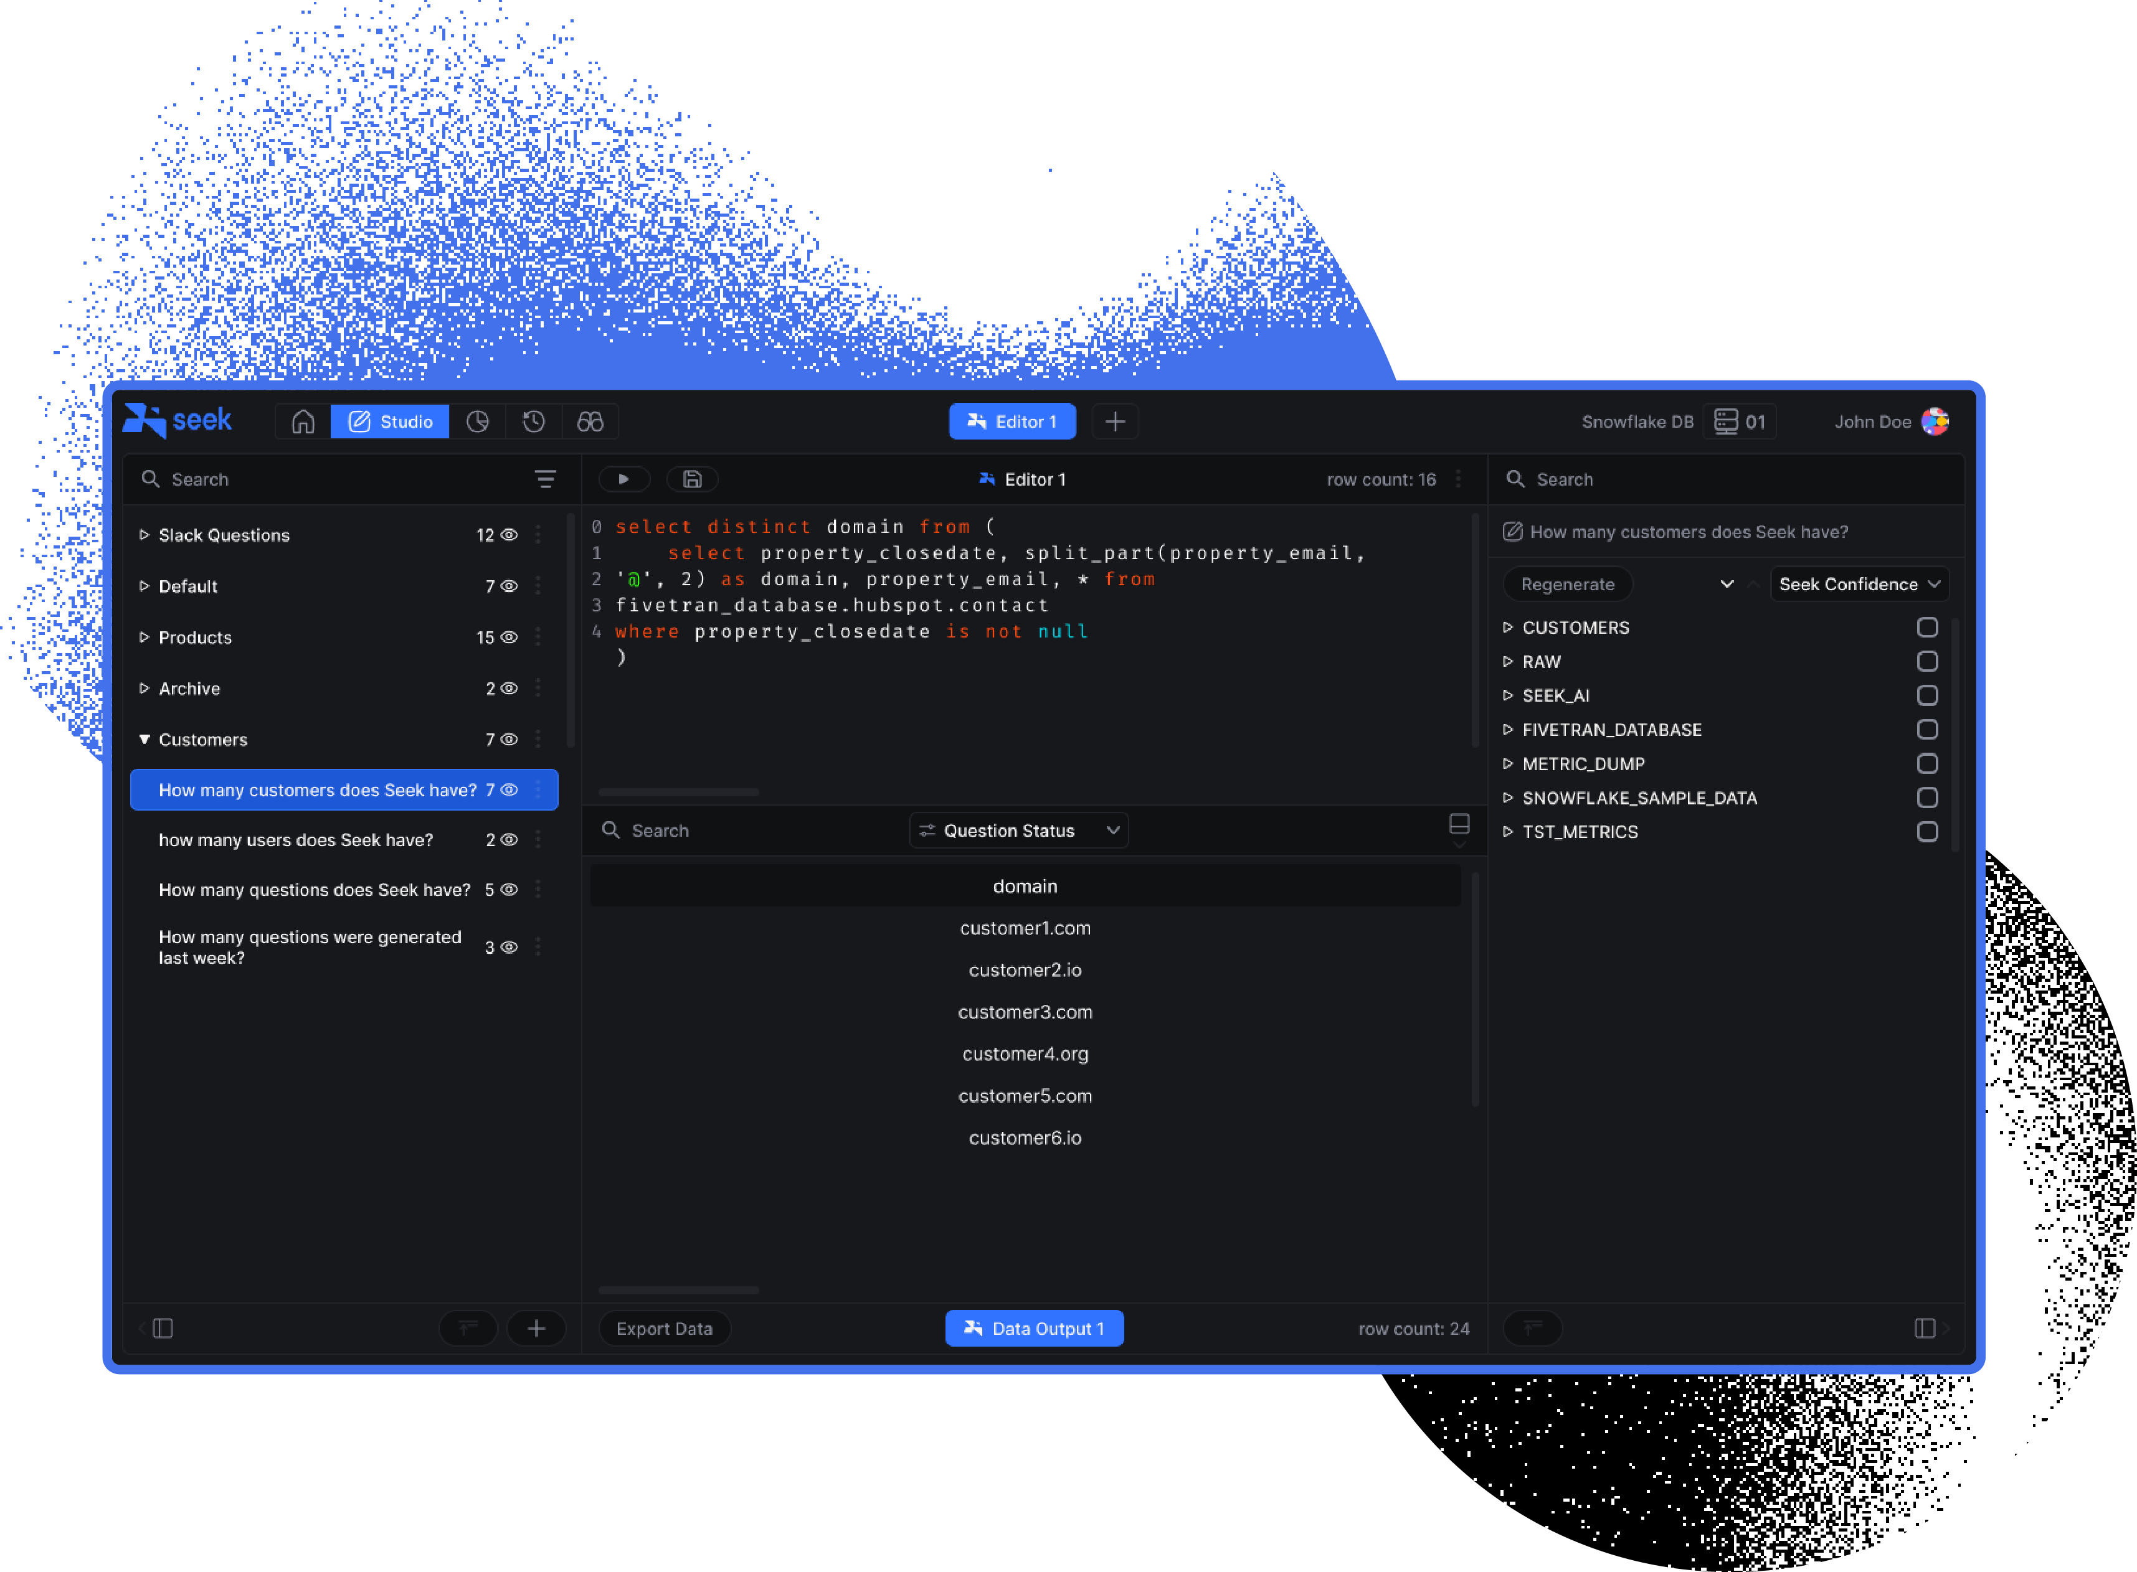
Task: Open the Products three-dot menu
Action: [538, 638]
